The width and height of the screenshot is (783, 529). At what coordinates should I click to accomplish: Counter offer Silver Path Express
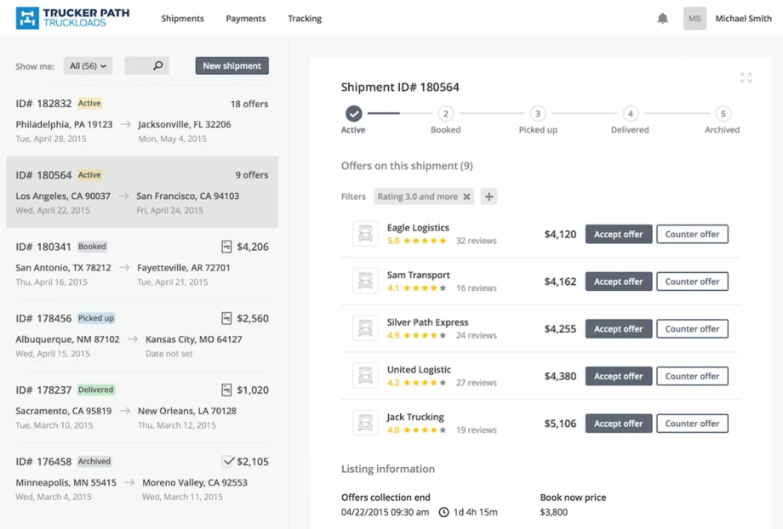coord(692,329)
